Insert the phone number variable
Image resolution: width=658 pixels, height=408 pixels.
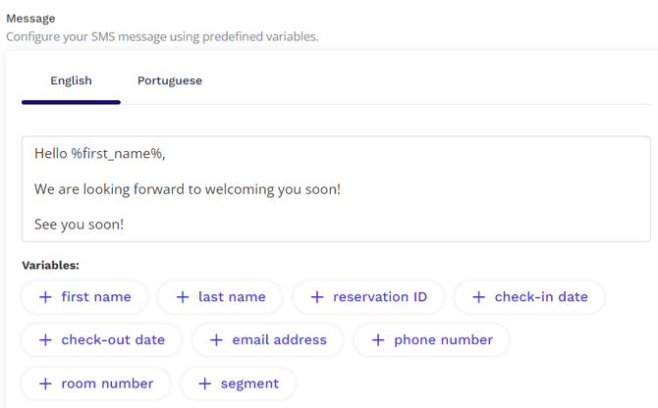[431, 340]
